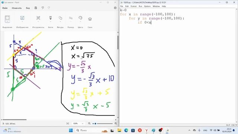The image size is (238, 134).
Task: Open the Help menu in IDLE
Action: pyautogui.click(x=164, y=6)
